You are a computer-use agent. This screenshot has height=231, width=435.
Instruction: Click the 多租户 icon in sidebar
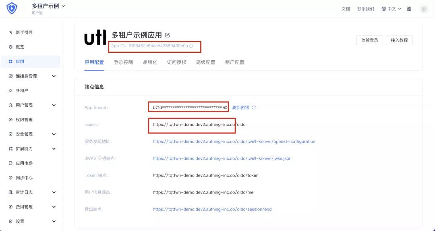[x=10, y=91]
